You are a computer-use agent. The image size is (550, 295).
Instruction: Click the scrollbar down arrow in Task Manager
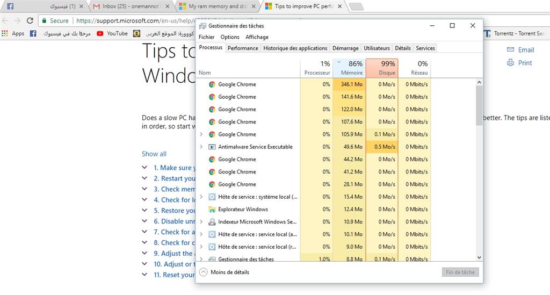point(479,257)
